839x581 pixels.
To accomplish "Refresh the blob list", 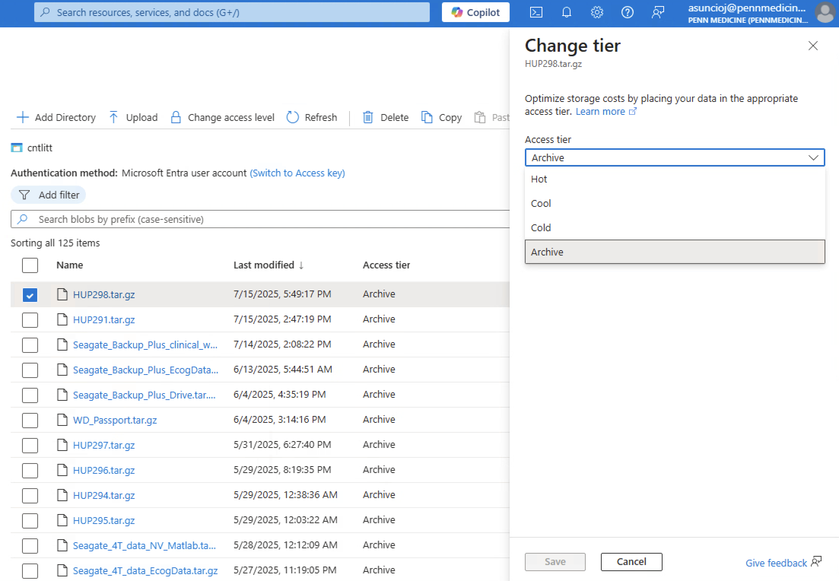I will click(x=312, y=117).
